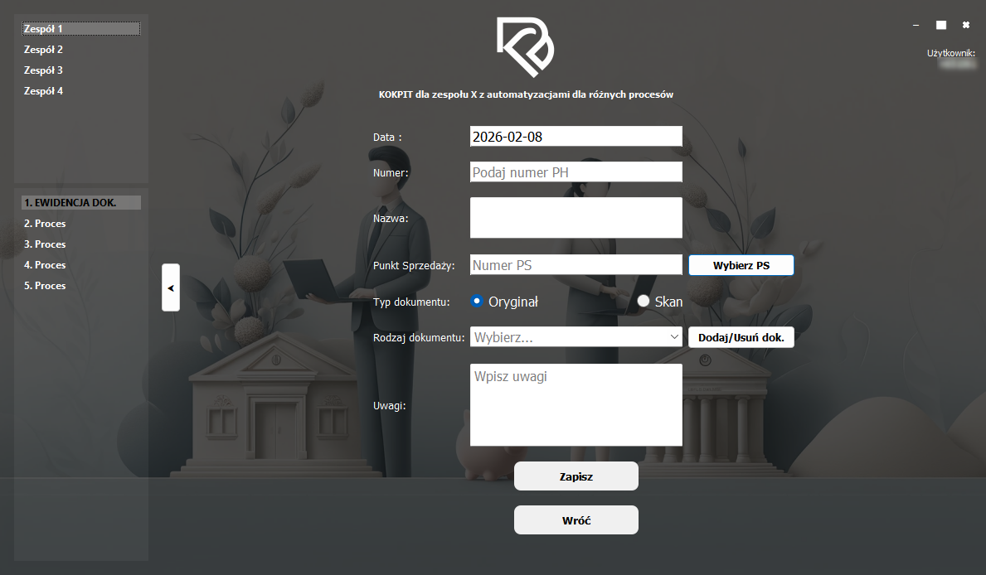Minimize the cockpit window

pyautogui.click(x=916, y=25)
